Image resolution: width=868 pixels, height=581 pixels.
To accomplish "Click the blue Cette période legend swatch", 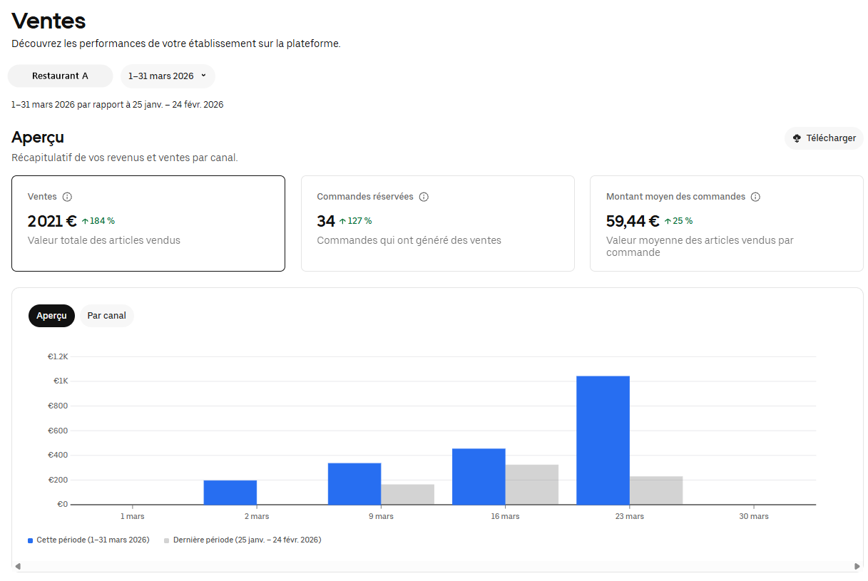I will (30, 540).
